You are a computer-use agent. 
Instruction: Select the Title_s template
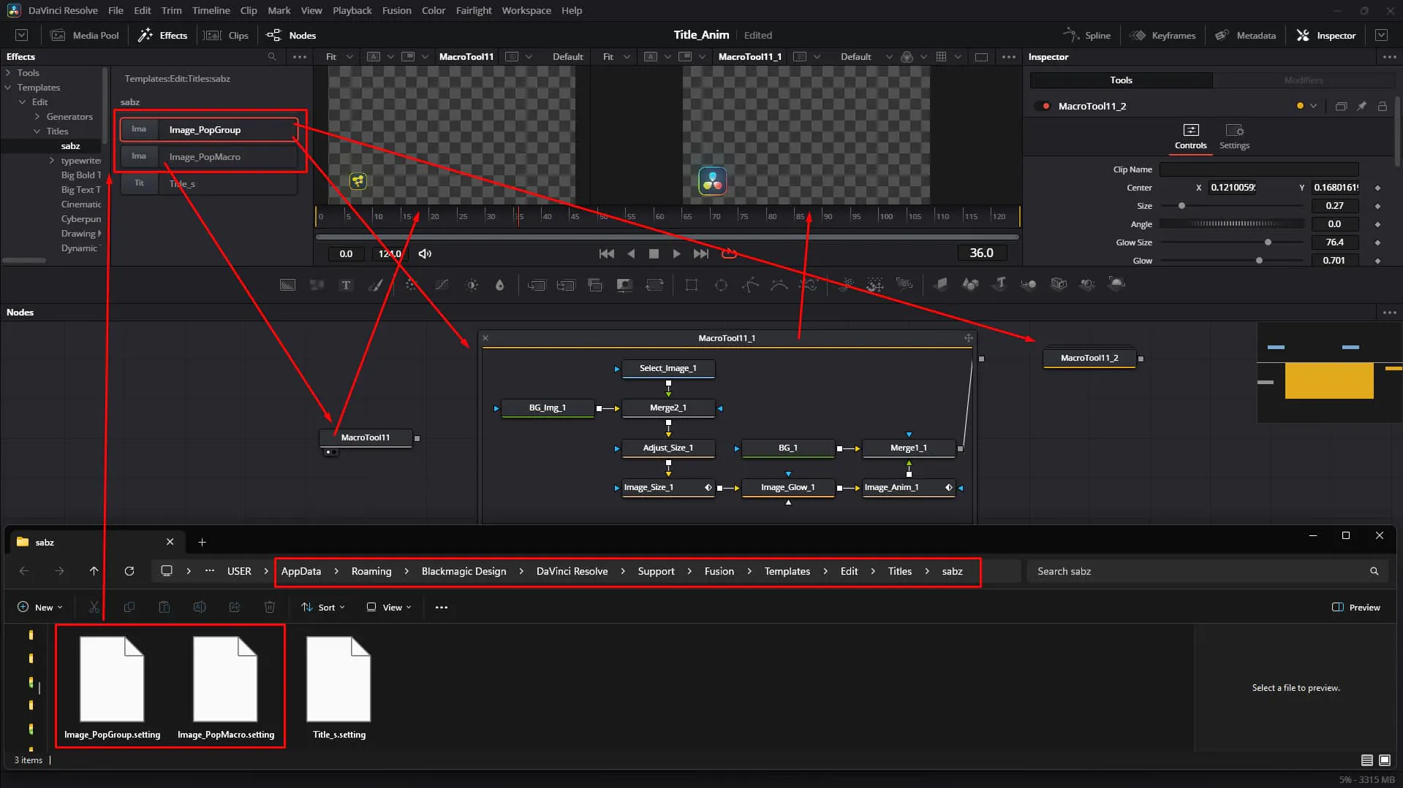(209, 183)
